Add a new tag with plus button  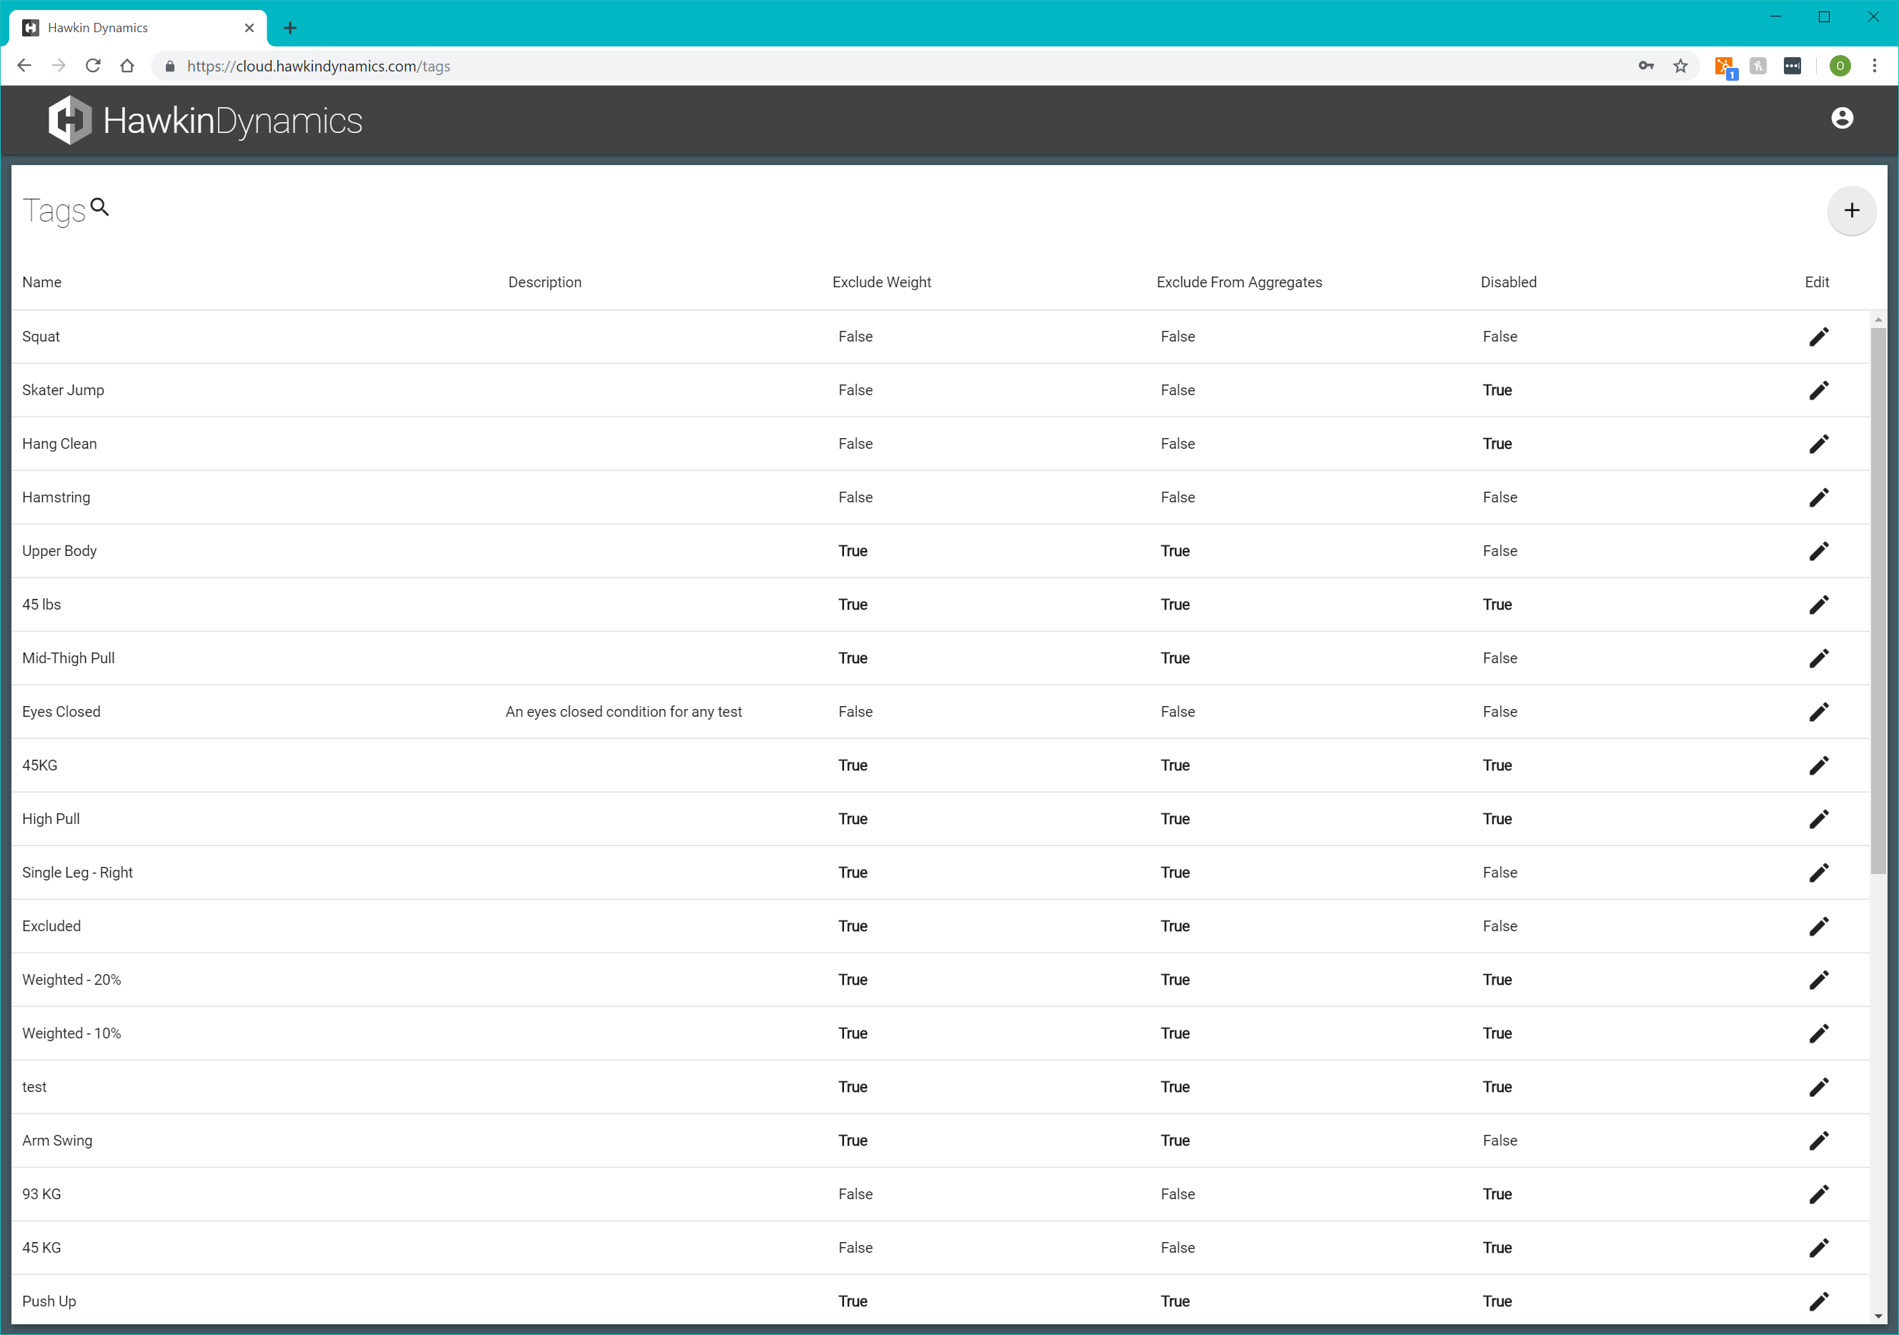tap(1851, 211)
